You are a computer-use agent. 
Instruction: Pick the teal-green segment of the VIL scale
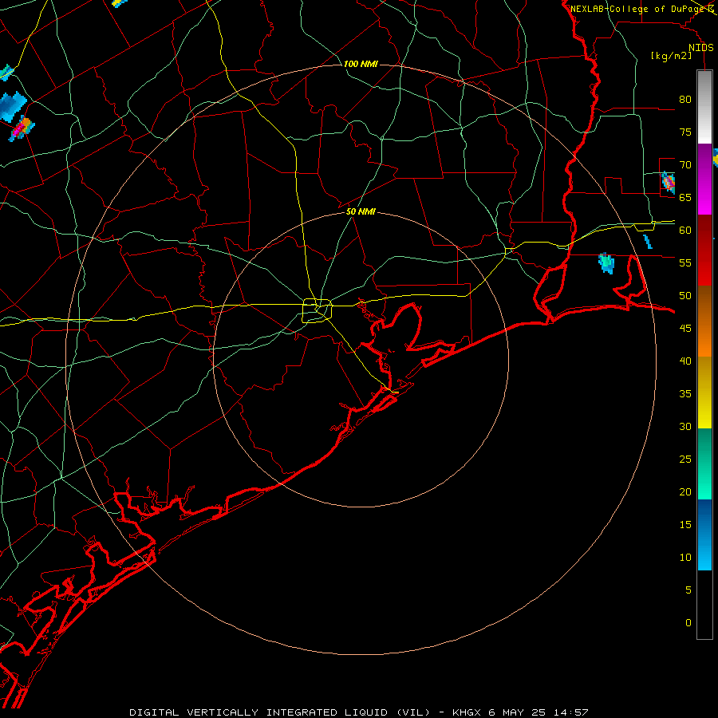pos(704,464)
